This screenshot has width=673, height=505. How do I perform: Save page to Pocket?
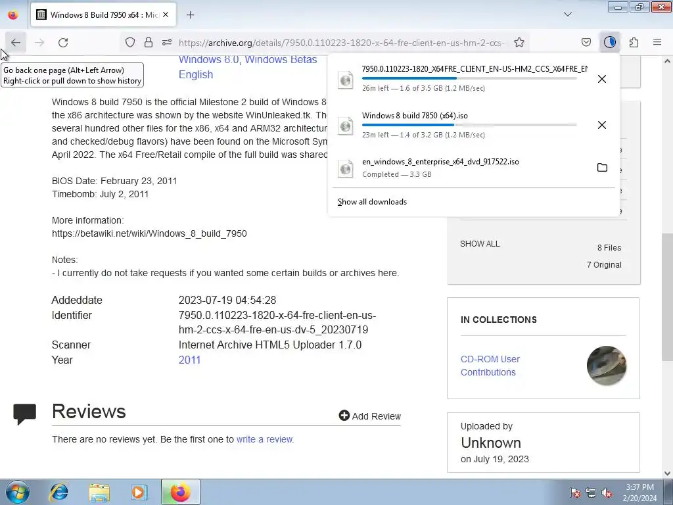click(586, 42)
